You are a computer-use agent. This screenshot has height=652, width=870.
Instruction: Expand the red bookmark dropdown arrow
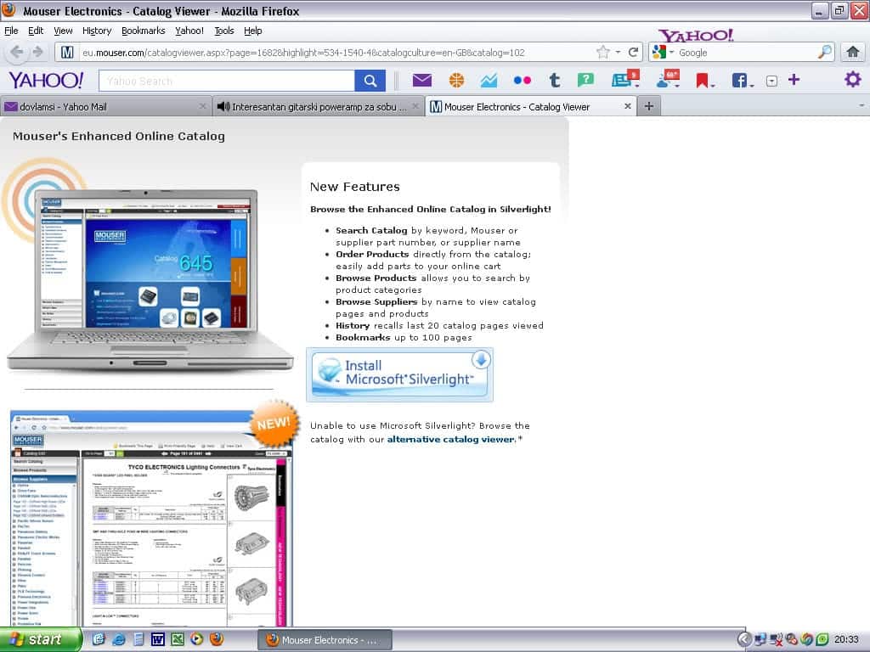713,86
